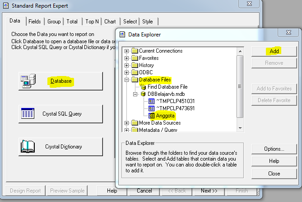Click the Preview Sample button
Viewport: 302px width, 202px height.
pos(67,191)
